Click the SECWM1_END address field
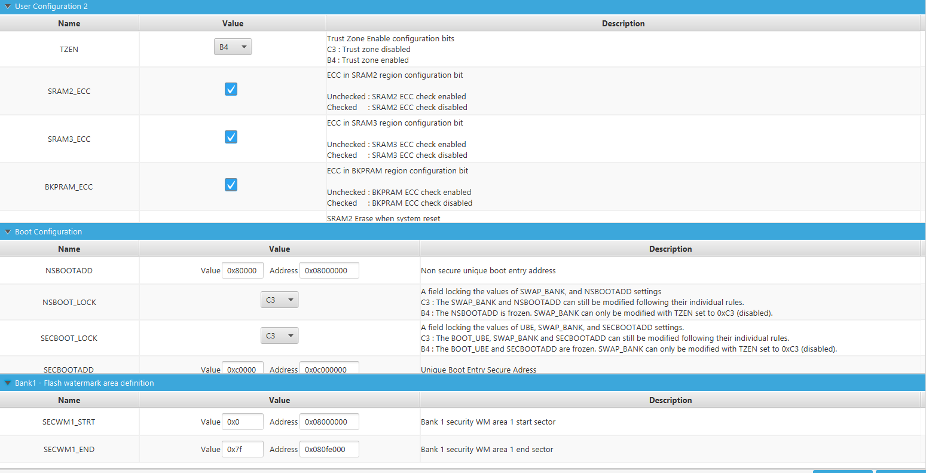The image size is (926, 473). [329, 449]
